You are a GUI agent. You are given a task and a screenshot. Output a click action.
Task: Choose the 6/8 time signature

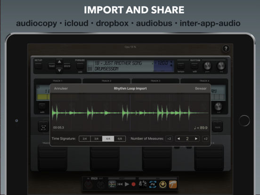tap(120, 138)
